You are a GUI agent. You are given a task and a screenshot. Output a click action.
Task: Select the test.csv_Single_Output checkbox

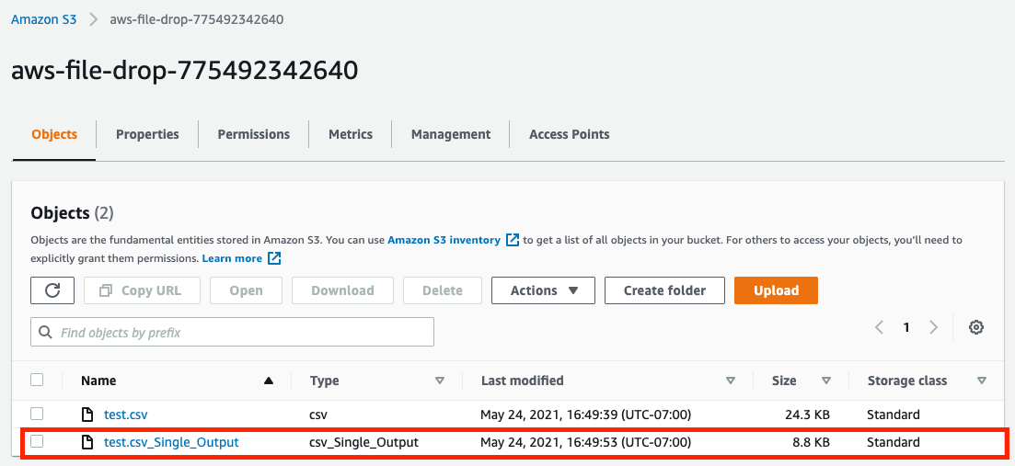coord(37,442)
